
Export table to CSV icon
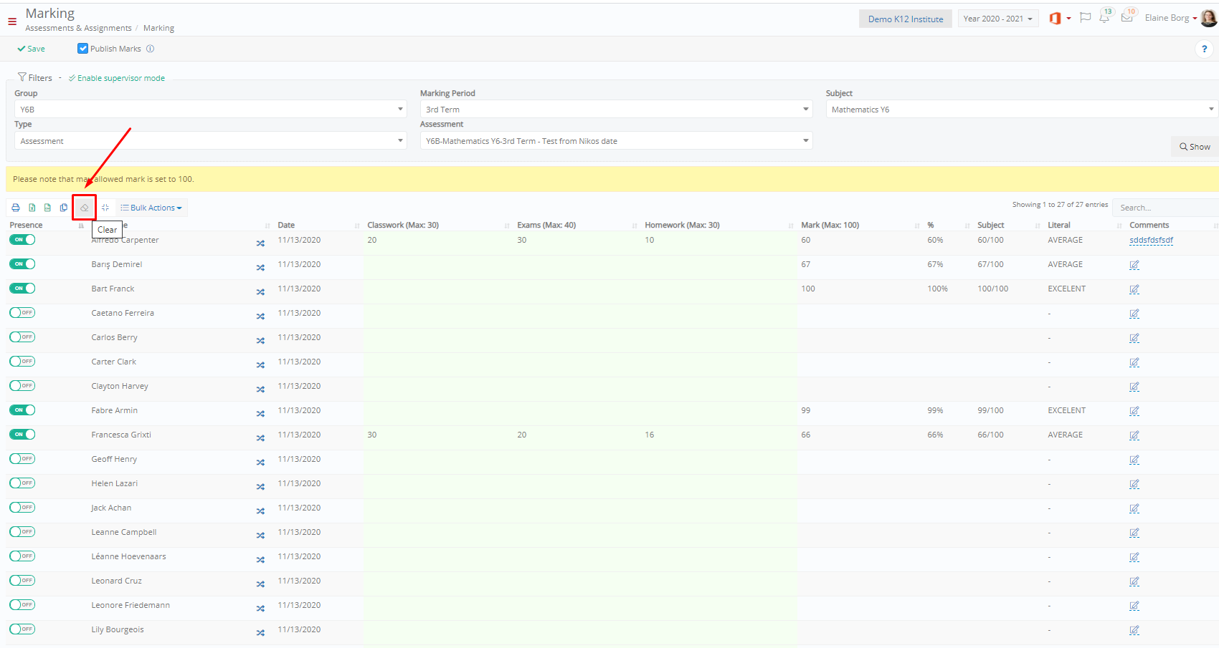pos(48,208)
